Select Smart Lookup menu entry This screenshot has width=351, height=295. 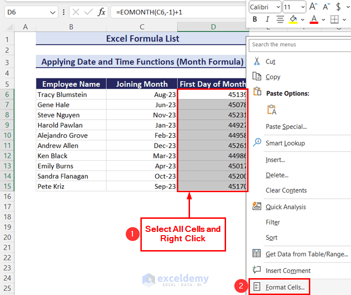tap(285, 143)
